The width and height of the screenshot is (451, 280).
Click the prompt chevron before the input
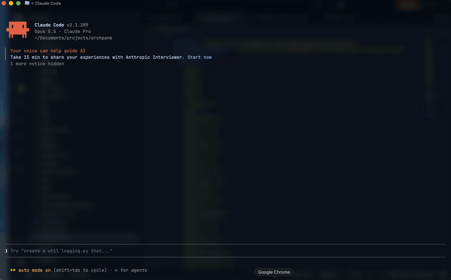point(6,251)
